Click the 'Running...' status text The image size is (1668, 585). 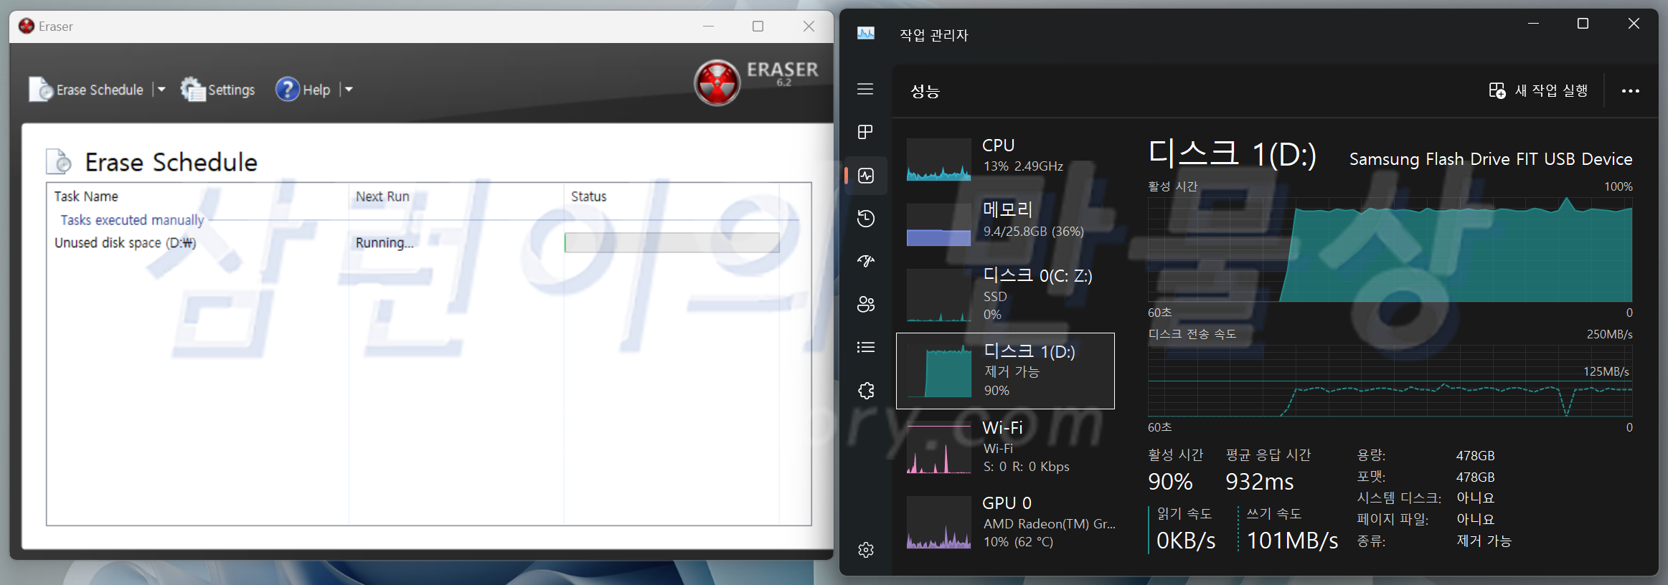[385, 243]
